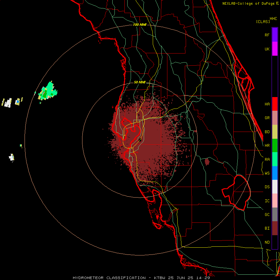Click the 'GC' legend label
Viewport: 280px width, 280px height.
(x=267, y=215)
